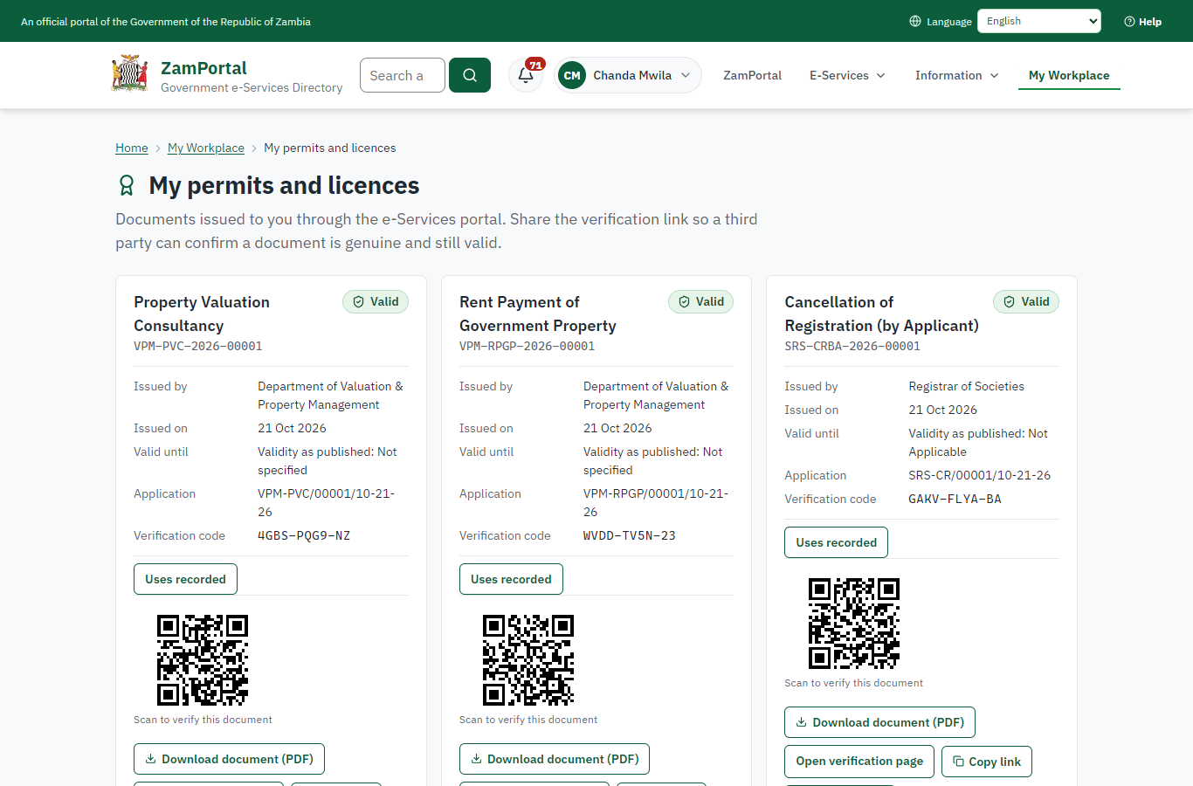Click the ZamPortal coat of arms logo
The width and height of the screenshot is (1193, 786).
click(130, 74)
